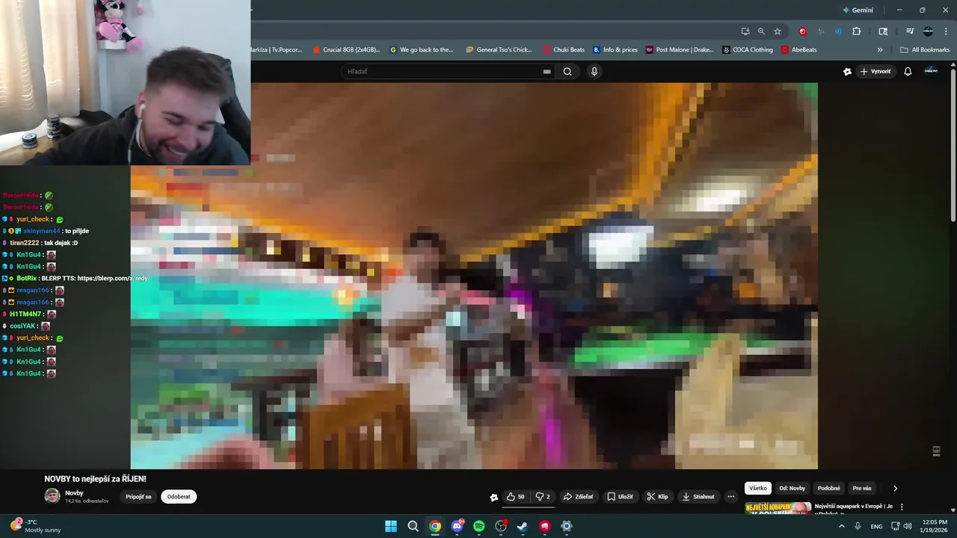Open the Post Malone | Drake... bookmark
Viewport: 957px width, 538px height.
pos(680,50)
